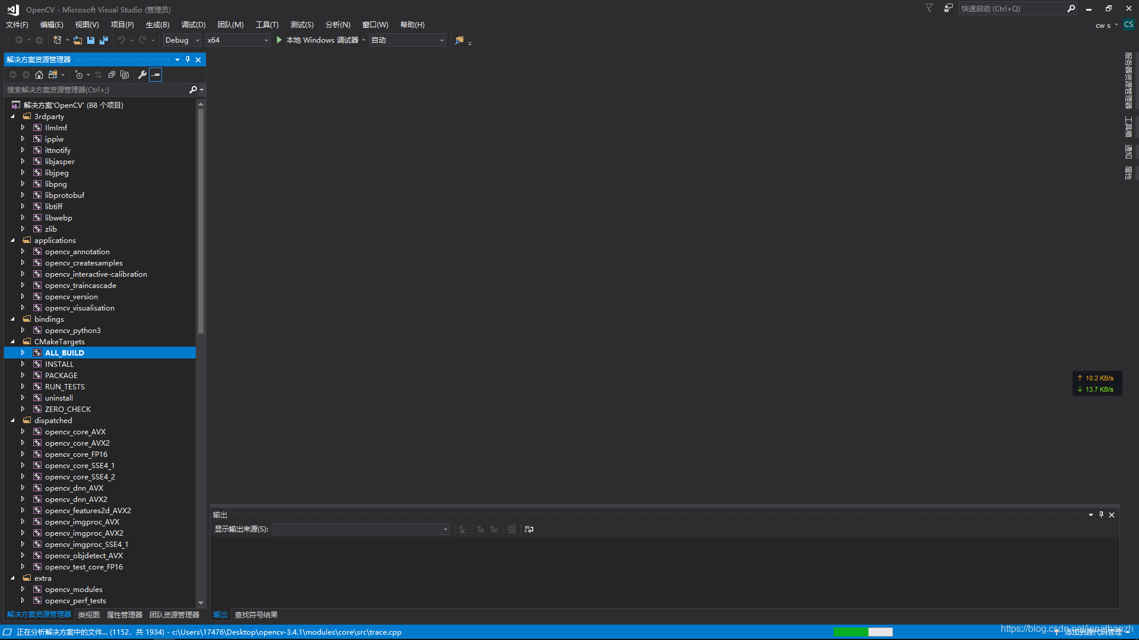The image size is (1139, 640).
Task: Switch to the 类视图 tab
Action: [x=89, y=615]
